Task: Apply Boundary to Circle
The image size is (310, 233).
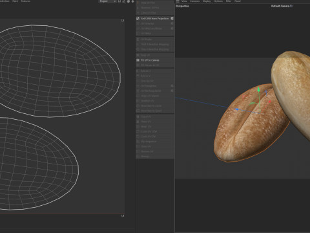Action: (x=151, y=106)
